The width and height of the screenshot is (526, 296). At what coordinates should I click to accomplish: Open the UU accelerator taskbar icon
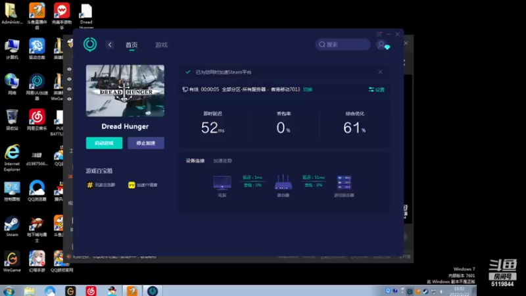[153, 291]
